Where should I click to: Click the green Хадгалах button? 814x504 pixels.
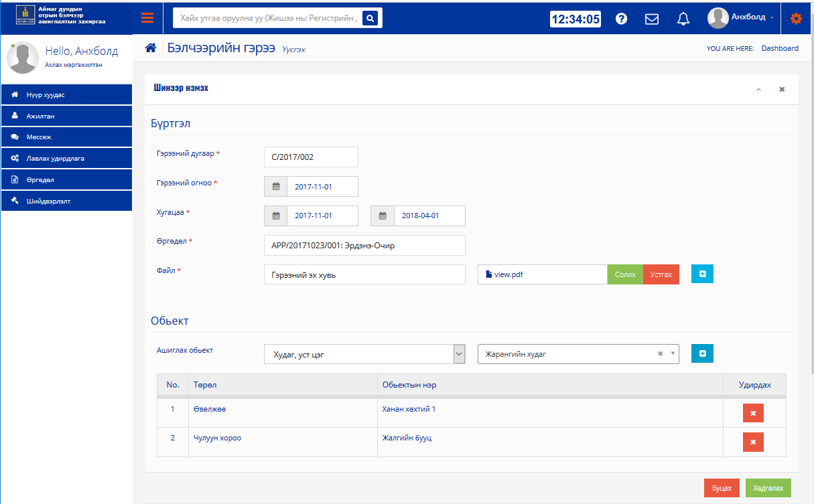(x=768, y=488)
